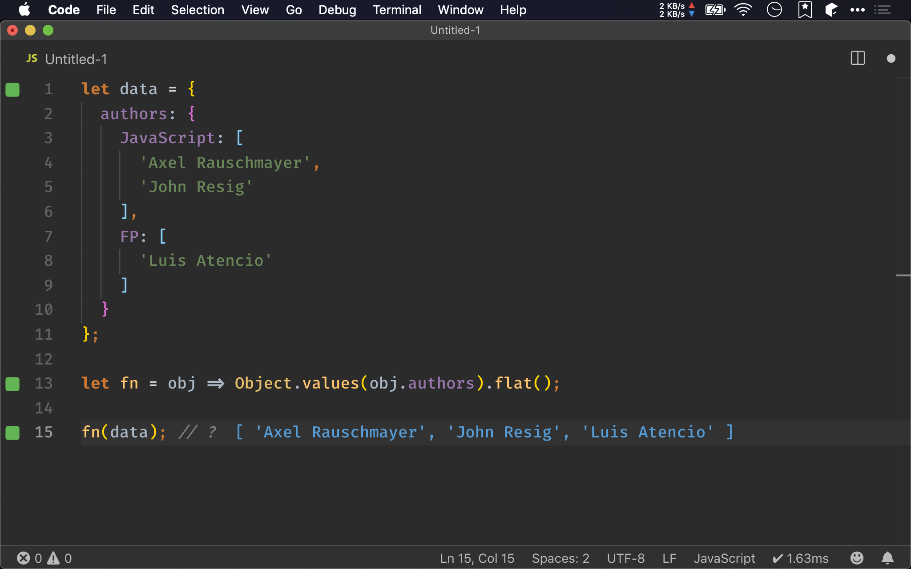Split the editor with split icon

coord(858,58)
